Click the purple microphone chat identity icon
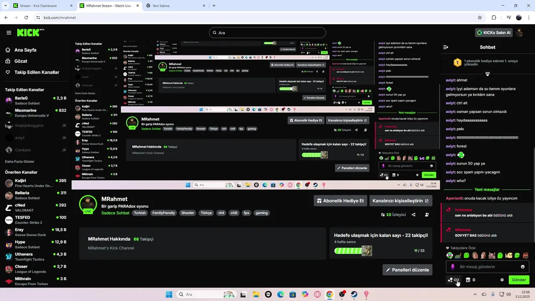 pos(453,267)
